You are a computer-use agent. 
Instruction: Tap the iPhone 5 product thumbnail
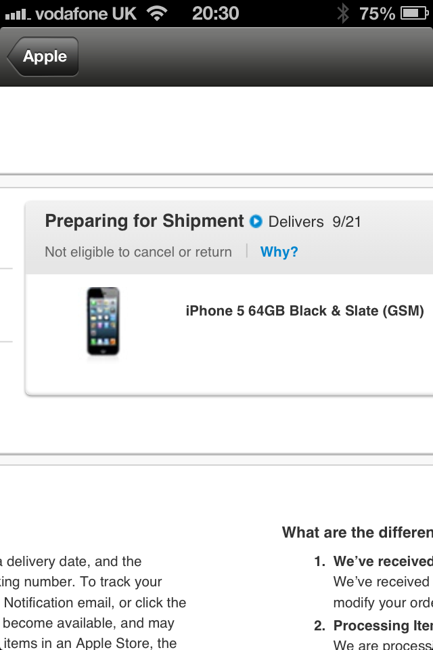point(103,322)
